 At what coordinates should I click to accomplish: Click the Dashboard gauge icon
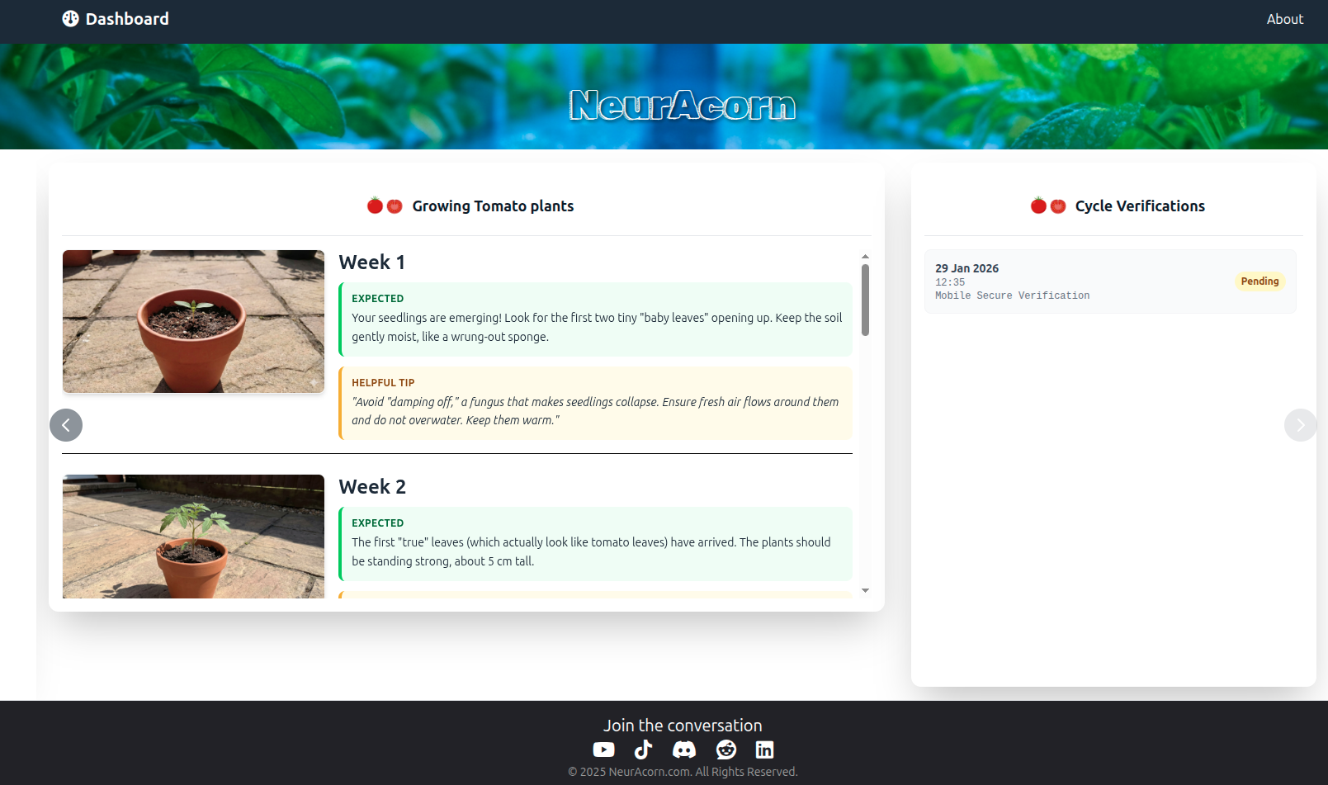71,19
